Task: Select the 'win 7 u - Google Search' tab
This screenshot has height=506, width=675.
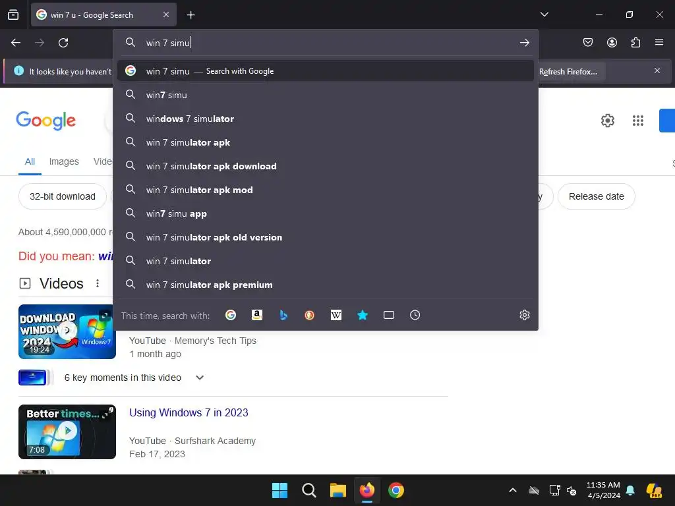Action: coord(103,14)
